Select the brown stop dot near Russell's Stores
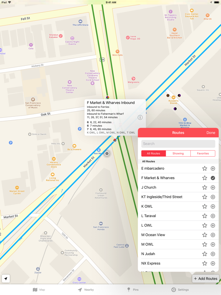221x295 pixels. 168,96
